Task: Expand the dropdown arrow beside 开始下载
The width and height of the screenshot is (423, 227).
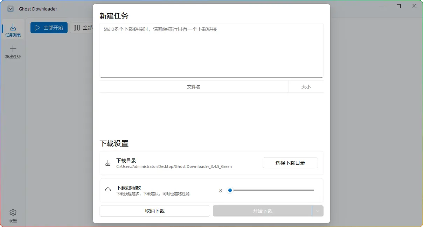Action: click(318, 211)
